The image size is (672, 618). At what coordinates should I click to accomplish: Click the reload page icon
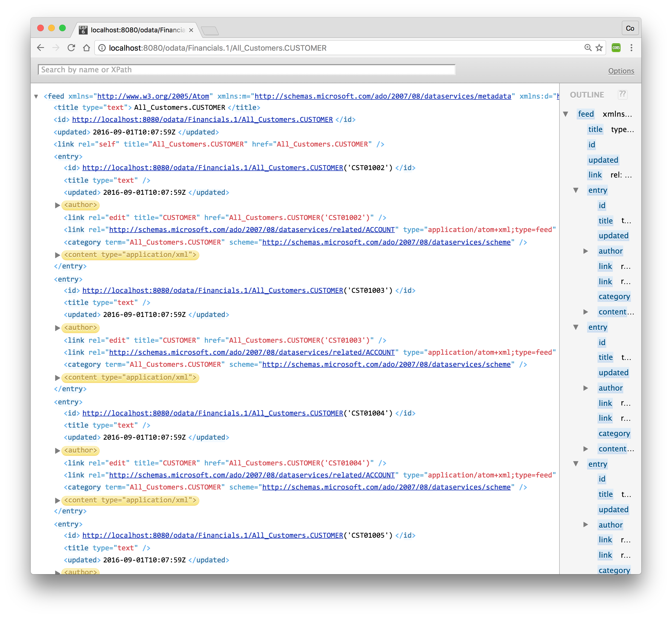(71, 48)
